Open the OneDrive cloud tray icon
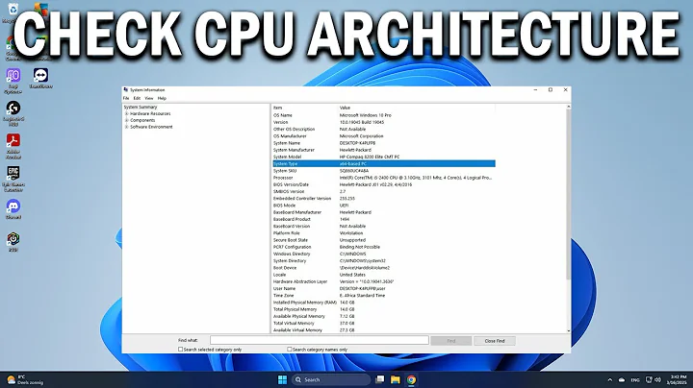 pyautogui.click(x=622, y=379)
